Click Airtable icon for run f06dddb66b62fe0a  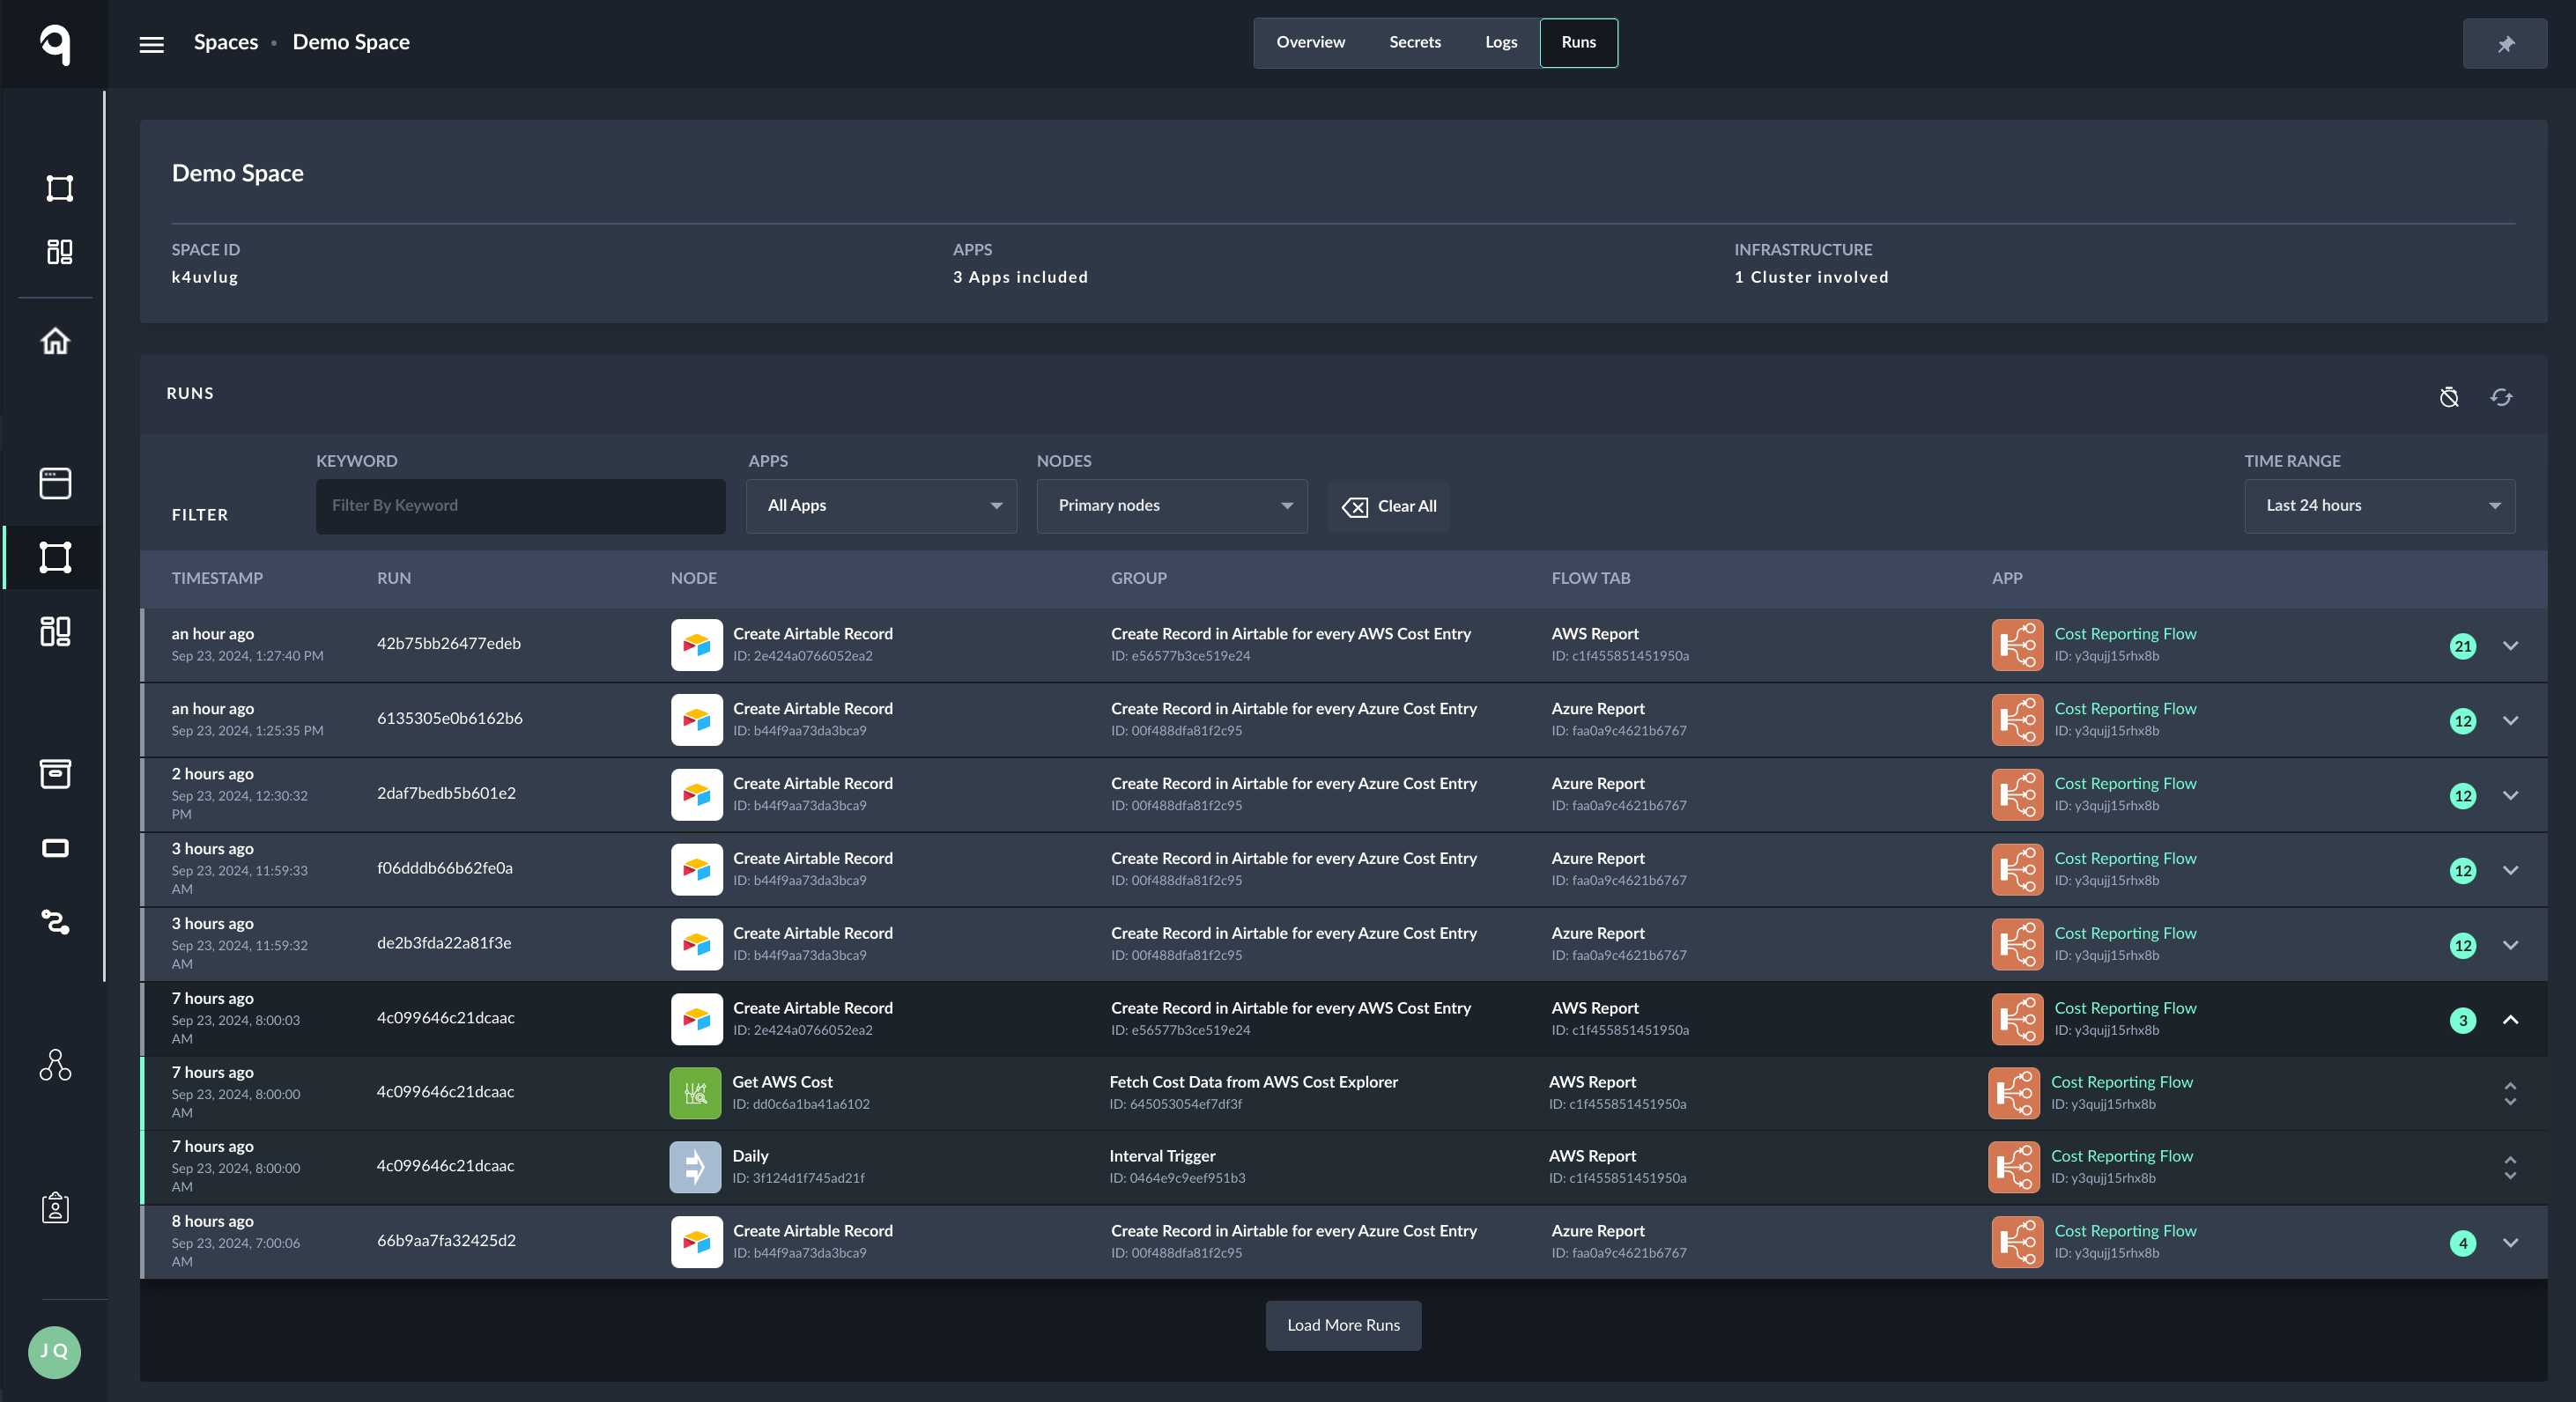pyautogui.click(x=696, y=869)
